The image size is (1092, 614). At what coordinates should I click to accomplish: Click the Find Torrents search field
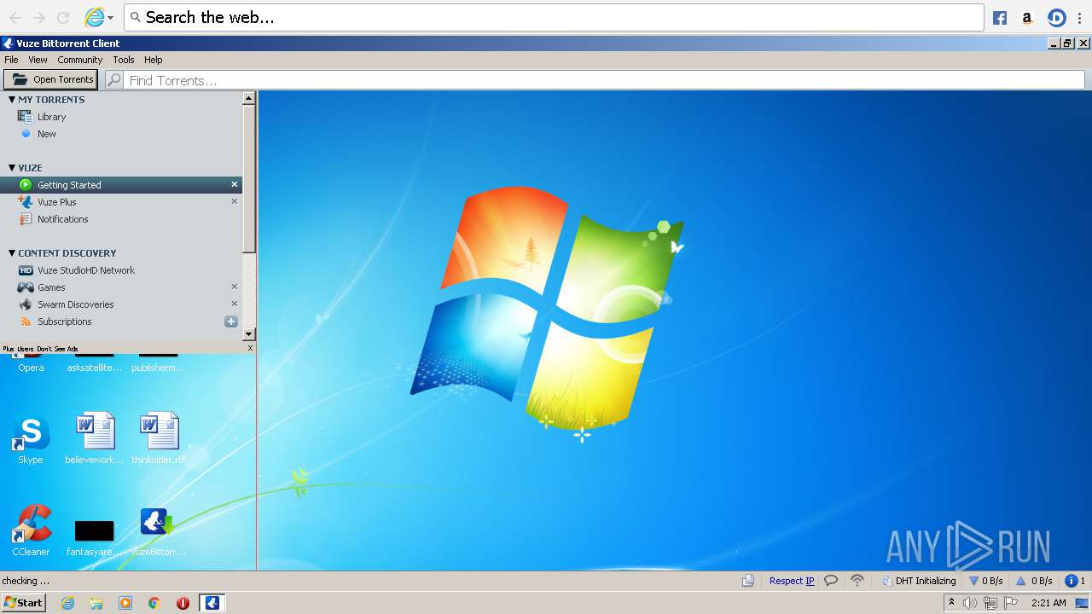[x=605, y=80]
